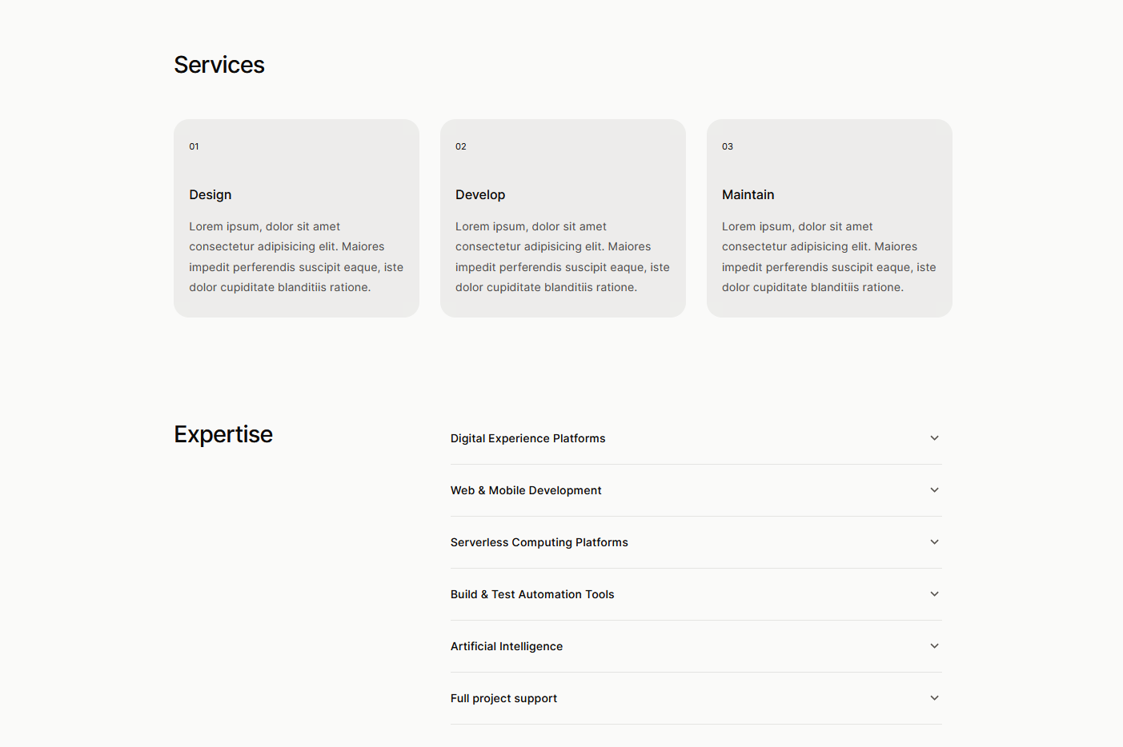Image resolution: width=1123 pixels, height=747 pixels.
Task: Expand the Full project support label
Action: coord(503,698)
